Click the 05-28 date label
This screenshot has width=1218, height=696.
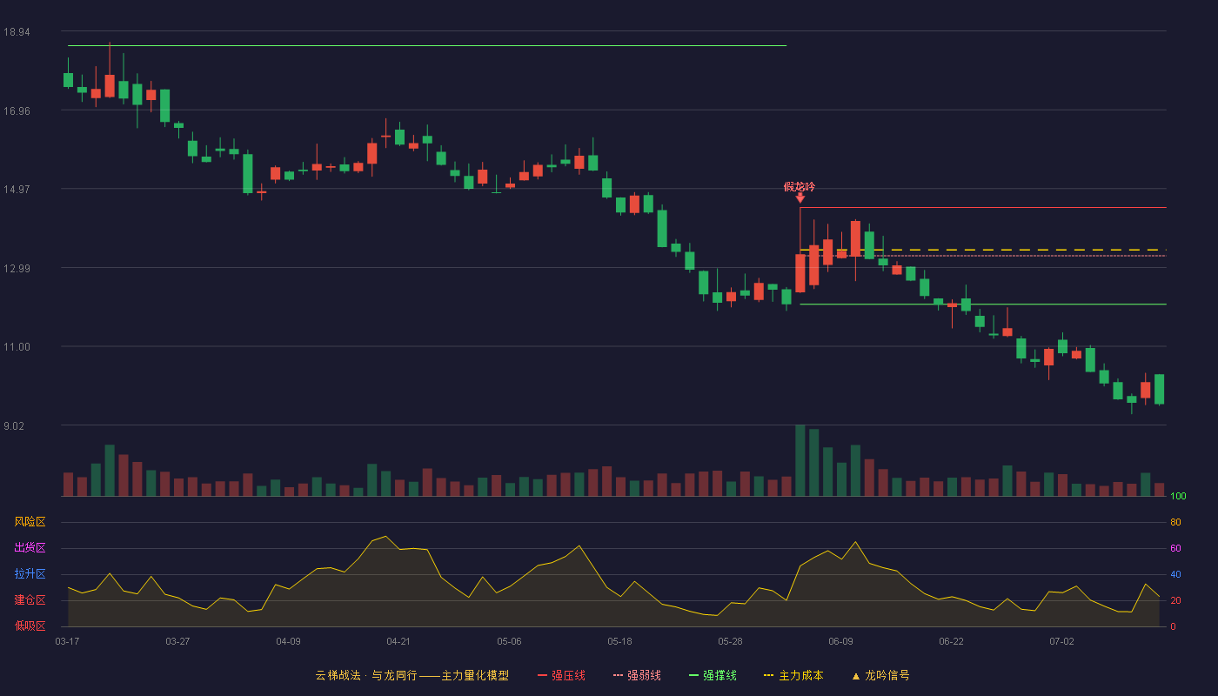730,641
